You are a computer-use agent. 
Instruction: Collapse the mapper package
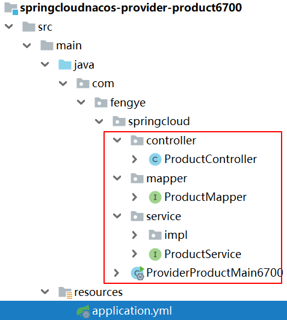point(117,178)
